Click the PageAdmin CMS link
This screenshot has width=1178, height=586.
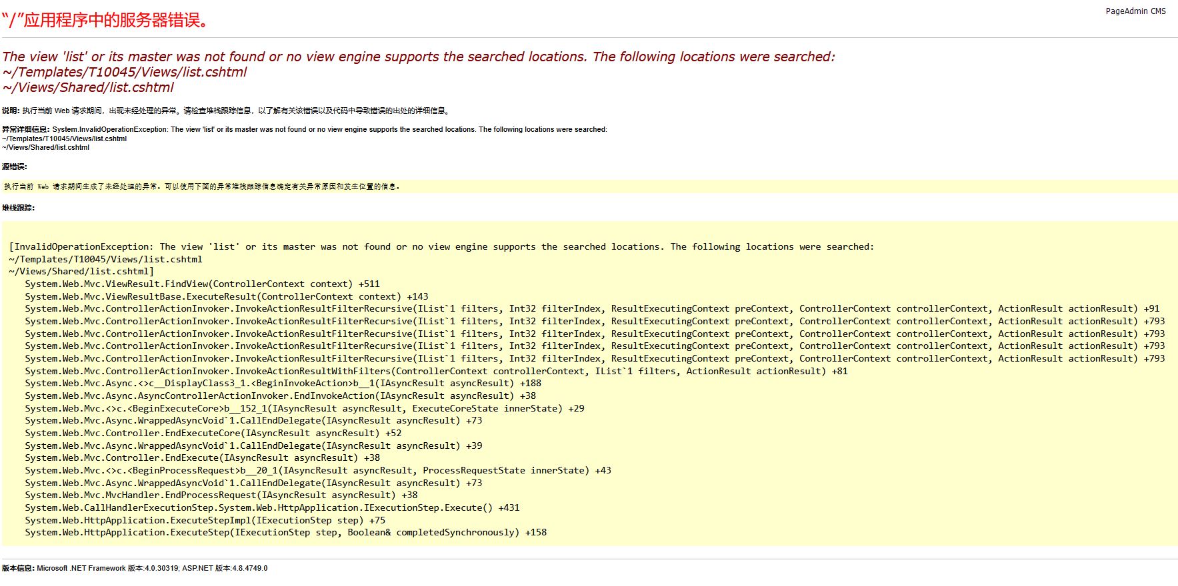1135,11
